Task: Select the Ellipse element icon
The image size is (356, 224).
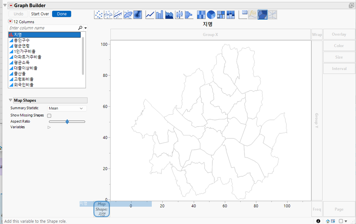Action: (x=128, y=15)
